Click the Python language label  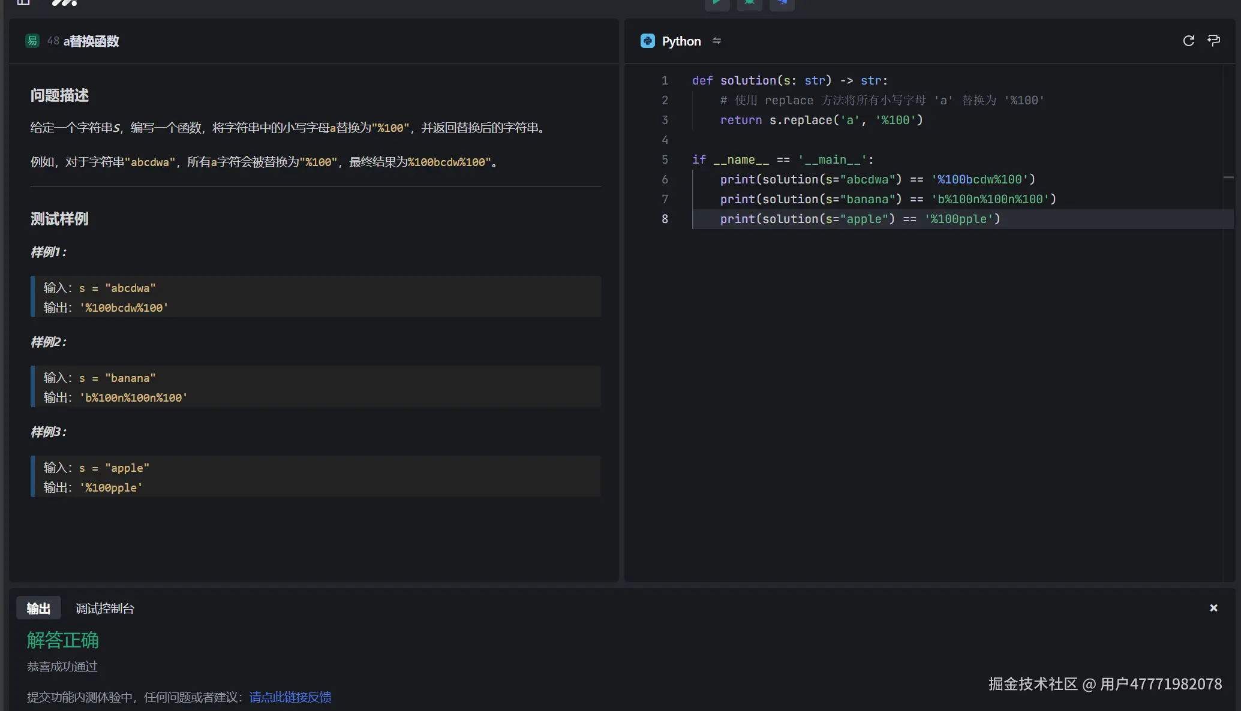(681, 41)
